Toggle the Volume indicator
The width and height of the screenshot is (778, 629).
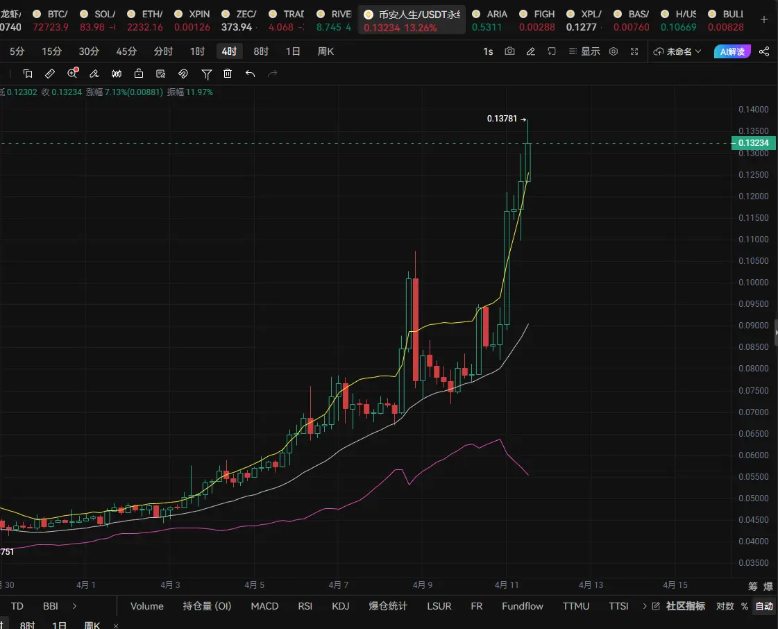click(147, 605)
